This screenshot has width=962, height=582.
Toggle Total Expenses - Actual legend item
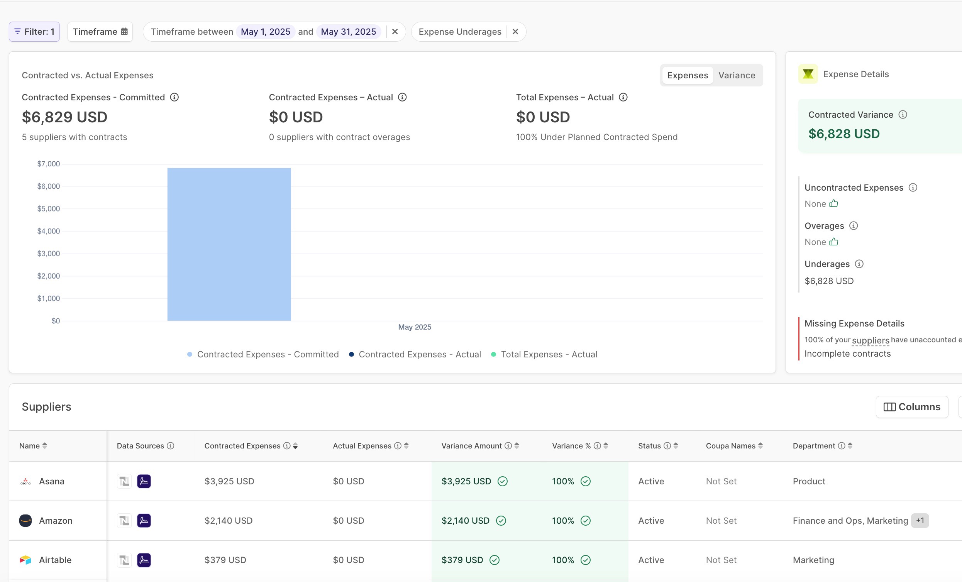click(544, 354)
